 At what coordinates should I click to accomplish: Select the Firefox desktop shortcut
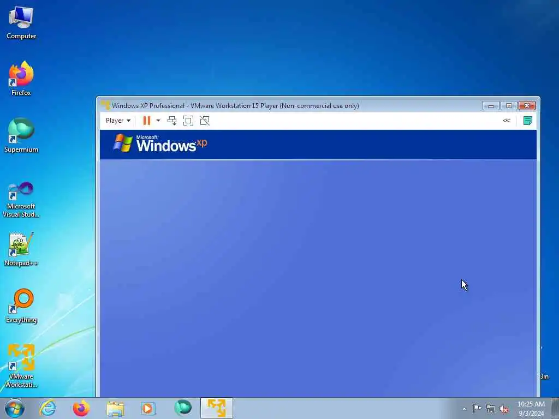[21, 79]
